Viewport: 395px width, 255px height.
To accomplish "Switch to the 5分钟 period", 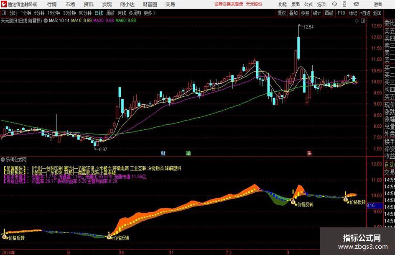I will [x=39, y=13].
